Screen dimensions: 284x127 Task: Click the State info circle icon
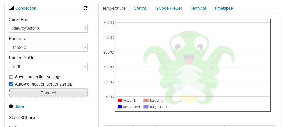11,106
